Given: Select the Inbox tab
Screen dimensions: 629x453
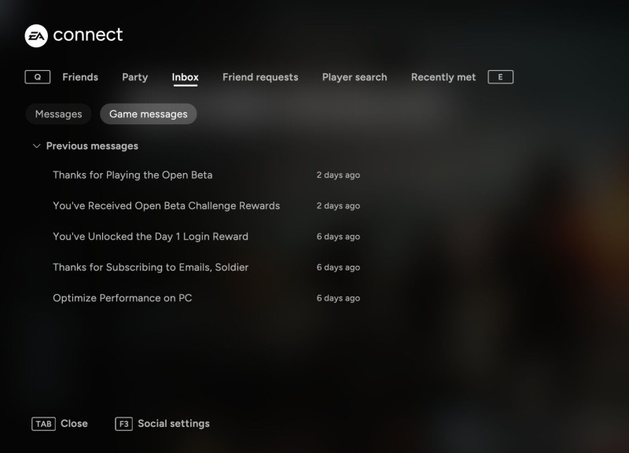Looking at the screenshot, I should pyautogui.click(x=185, y=77).
